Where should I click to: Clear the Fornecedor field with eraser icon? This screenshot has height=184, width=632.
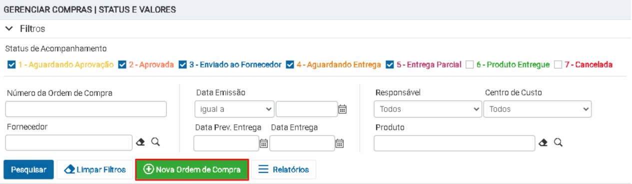point(141,142)
